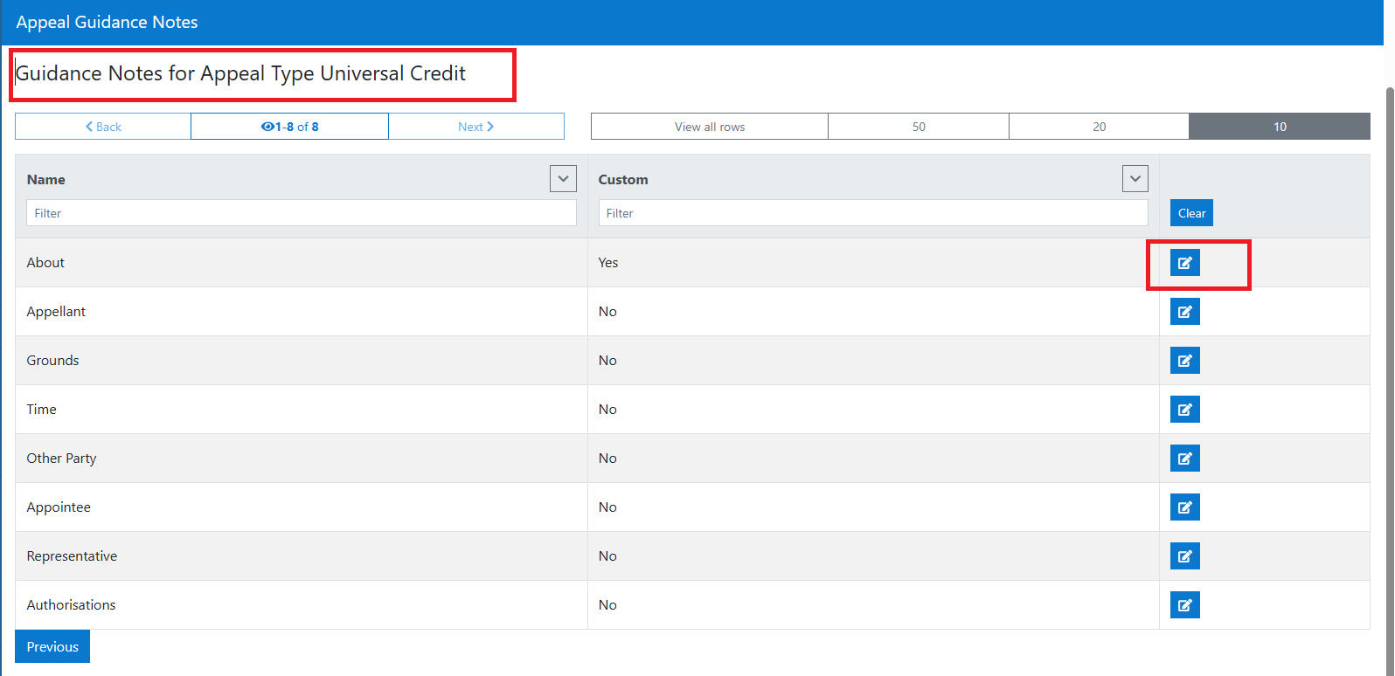Click the No value in the Other Party row
This screenshot has height=676, width=1395.
[x=607, y=459]
